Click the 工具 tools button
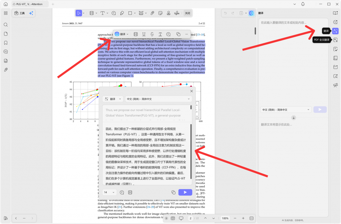This screenshot has width=341, height=224. pyautogui.click(x=20, y=13)
